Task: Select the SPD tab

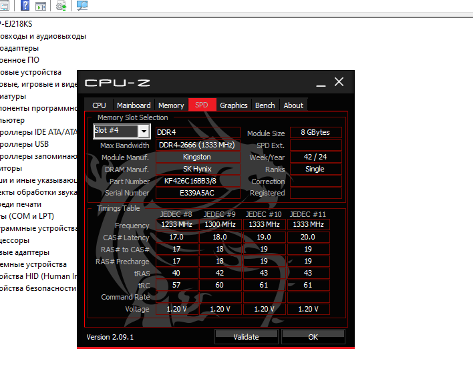Action: pyautogui.click(x=202, y=105)
